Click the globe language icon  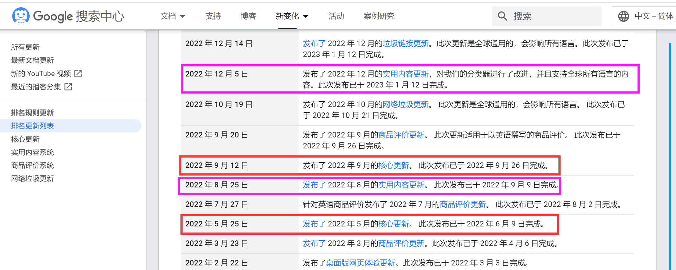pos(623,16)
